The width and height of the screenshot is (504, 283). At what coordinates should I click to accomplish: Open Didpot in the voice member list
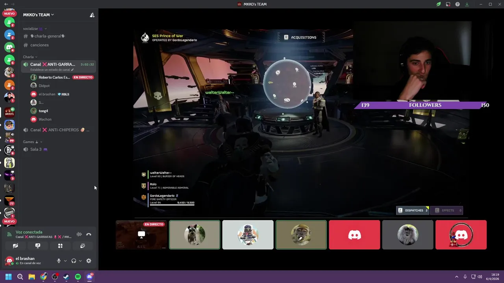pyautogui.click(x=62, y=86)
